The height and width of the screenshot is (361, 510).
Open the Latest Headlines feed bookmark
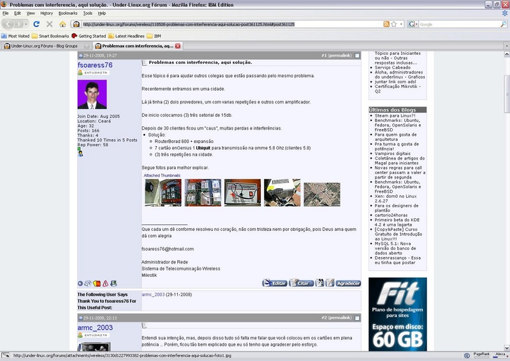click(126, 36)
